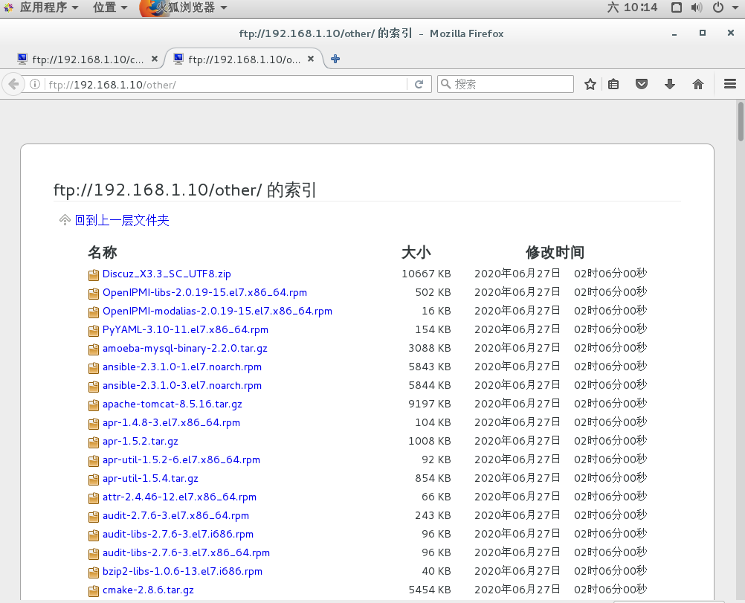Screen dimensions: 745x603
Task: Close the ftp://192.168.1.10/o... tab
Action: click(311, 59)
